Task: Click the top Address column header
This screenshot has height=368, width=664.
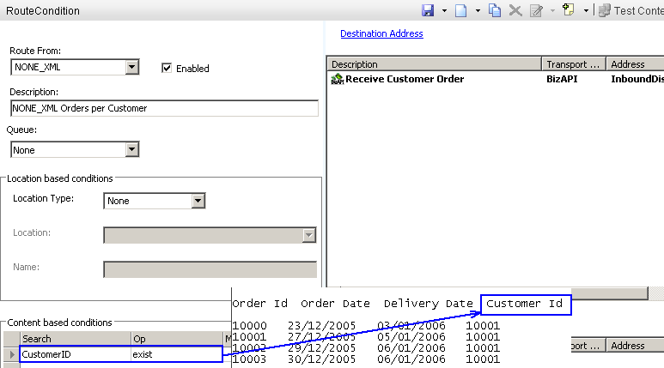Action: point(635,63)
